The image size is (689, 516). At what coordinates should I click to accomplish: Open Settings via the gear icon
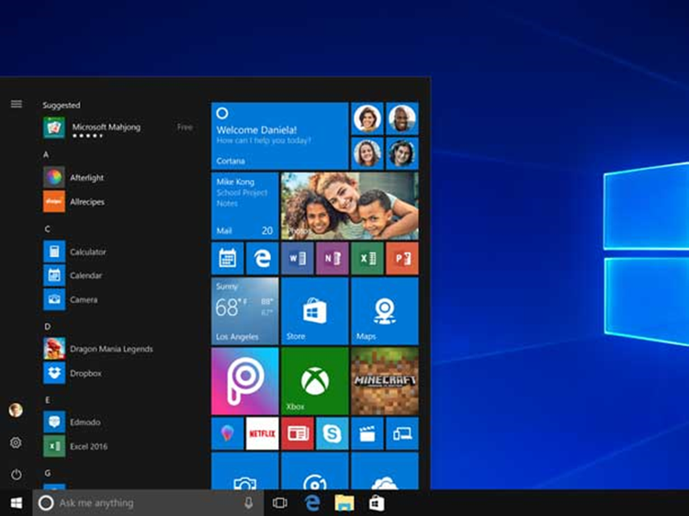[x=16, y=443]
